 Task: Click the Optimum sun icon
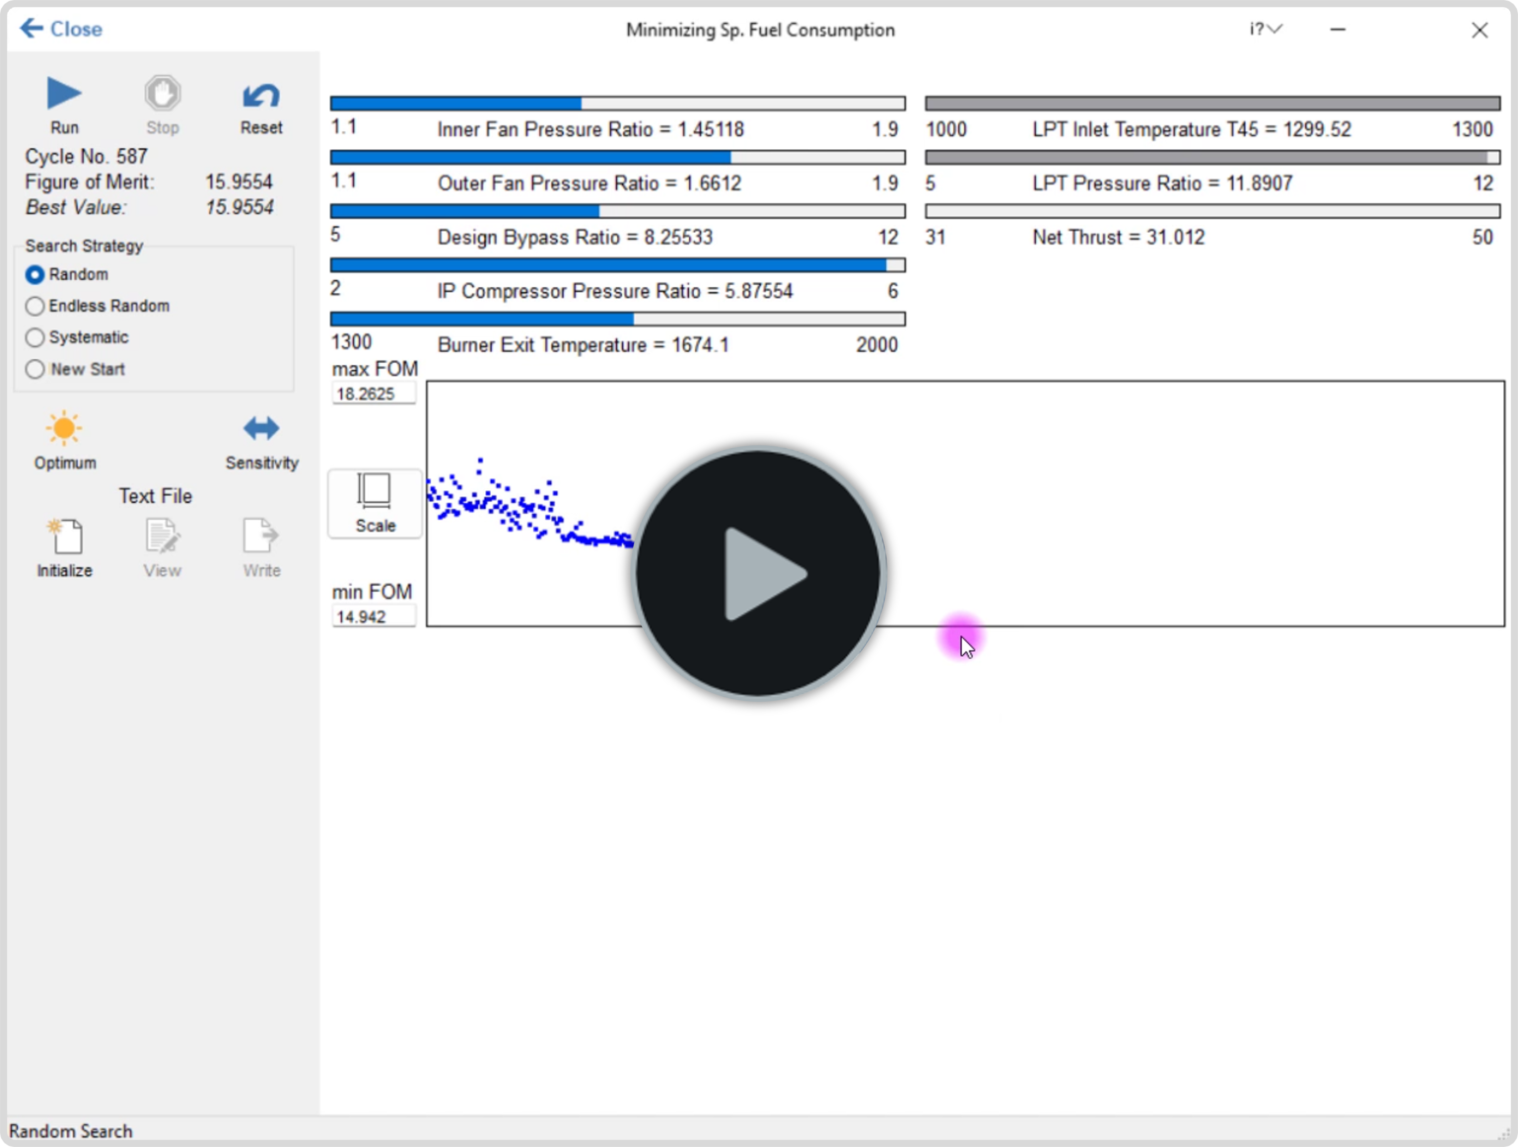[64, 428]
